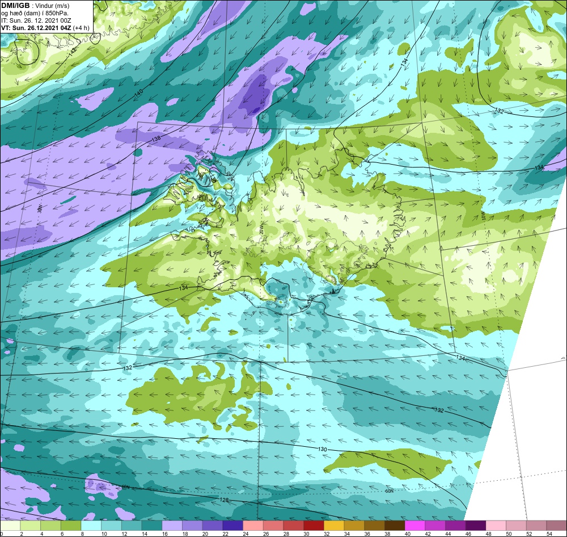Click the legend tick label '40'
The height and width of the screenshot is (537, 567).
pyautogui.click(x=408, y=534)
